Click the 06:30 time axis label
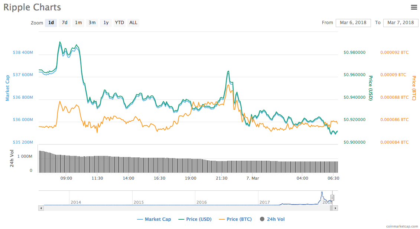420x229 pixels. click(x=333, y=178)
